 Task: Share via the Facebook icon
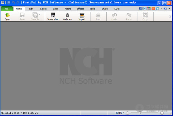141,9
